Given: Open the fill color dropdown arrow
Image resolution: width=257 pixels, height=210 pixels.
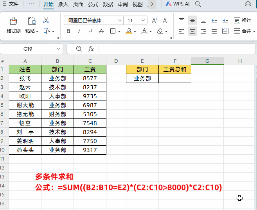Looking at the screenshot, I should 135,31.
